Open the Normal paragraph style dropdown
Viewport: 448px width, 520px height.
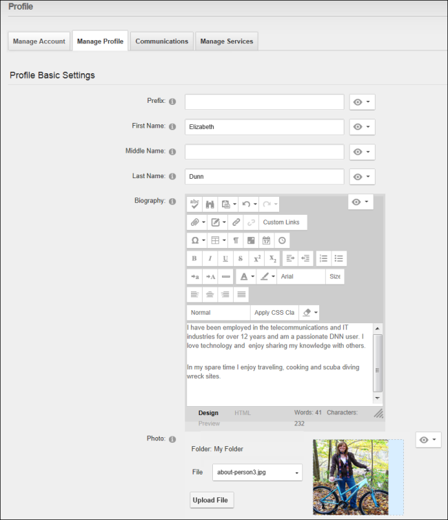pyautogui.click(x=218, y=312)
